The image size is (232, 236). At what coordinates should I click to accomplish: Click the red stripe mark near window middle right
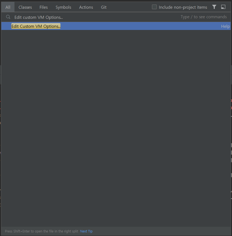click(231, 108)
